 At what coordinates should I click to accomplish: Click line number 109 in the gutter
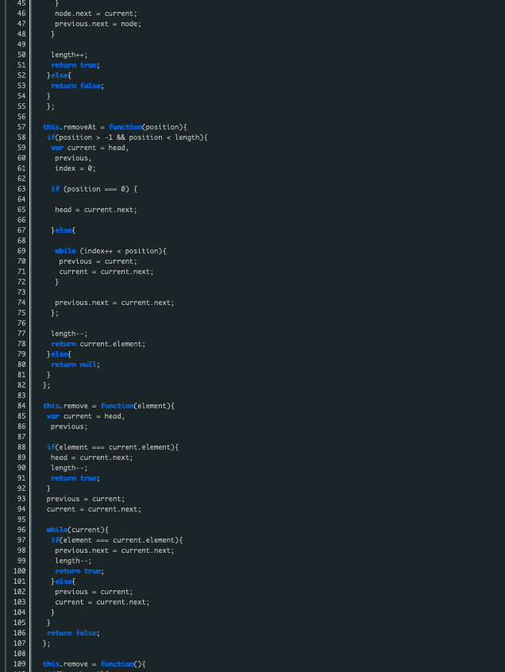[x=20, y=664]
